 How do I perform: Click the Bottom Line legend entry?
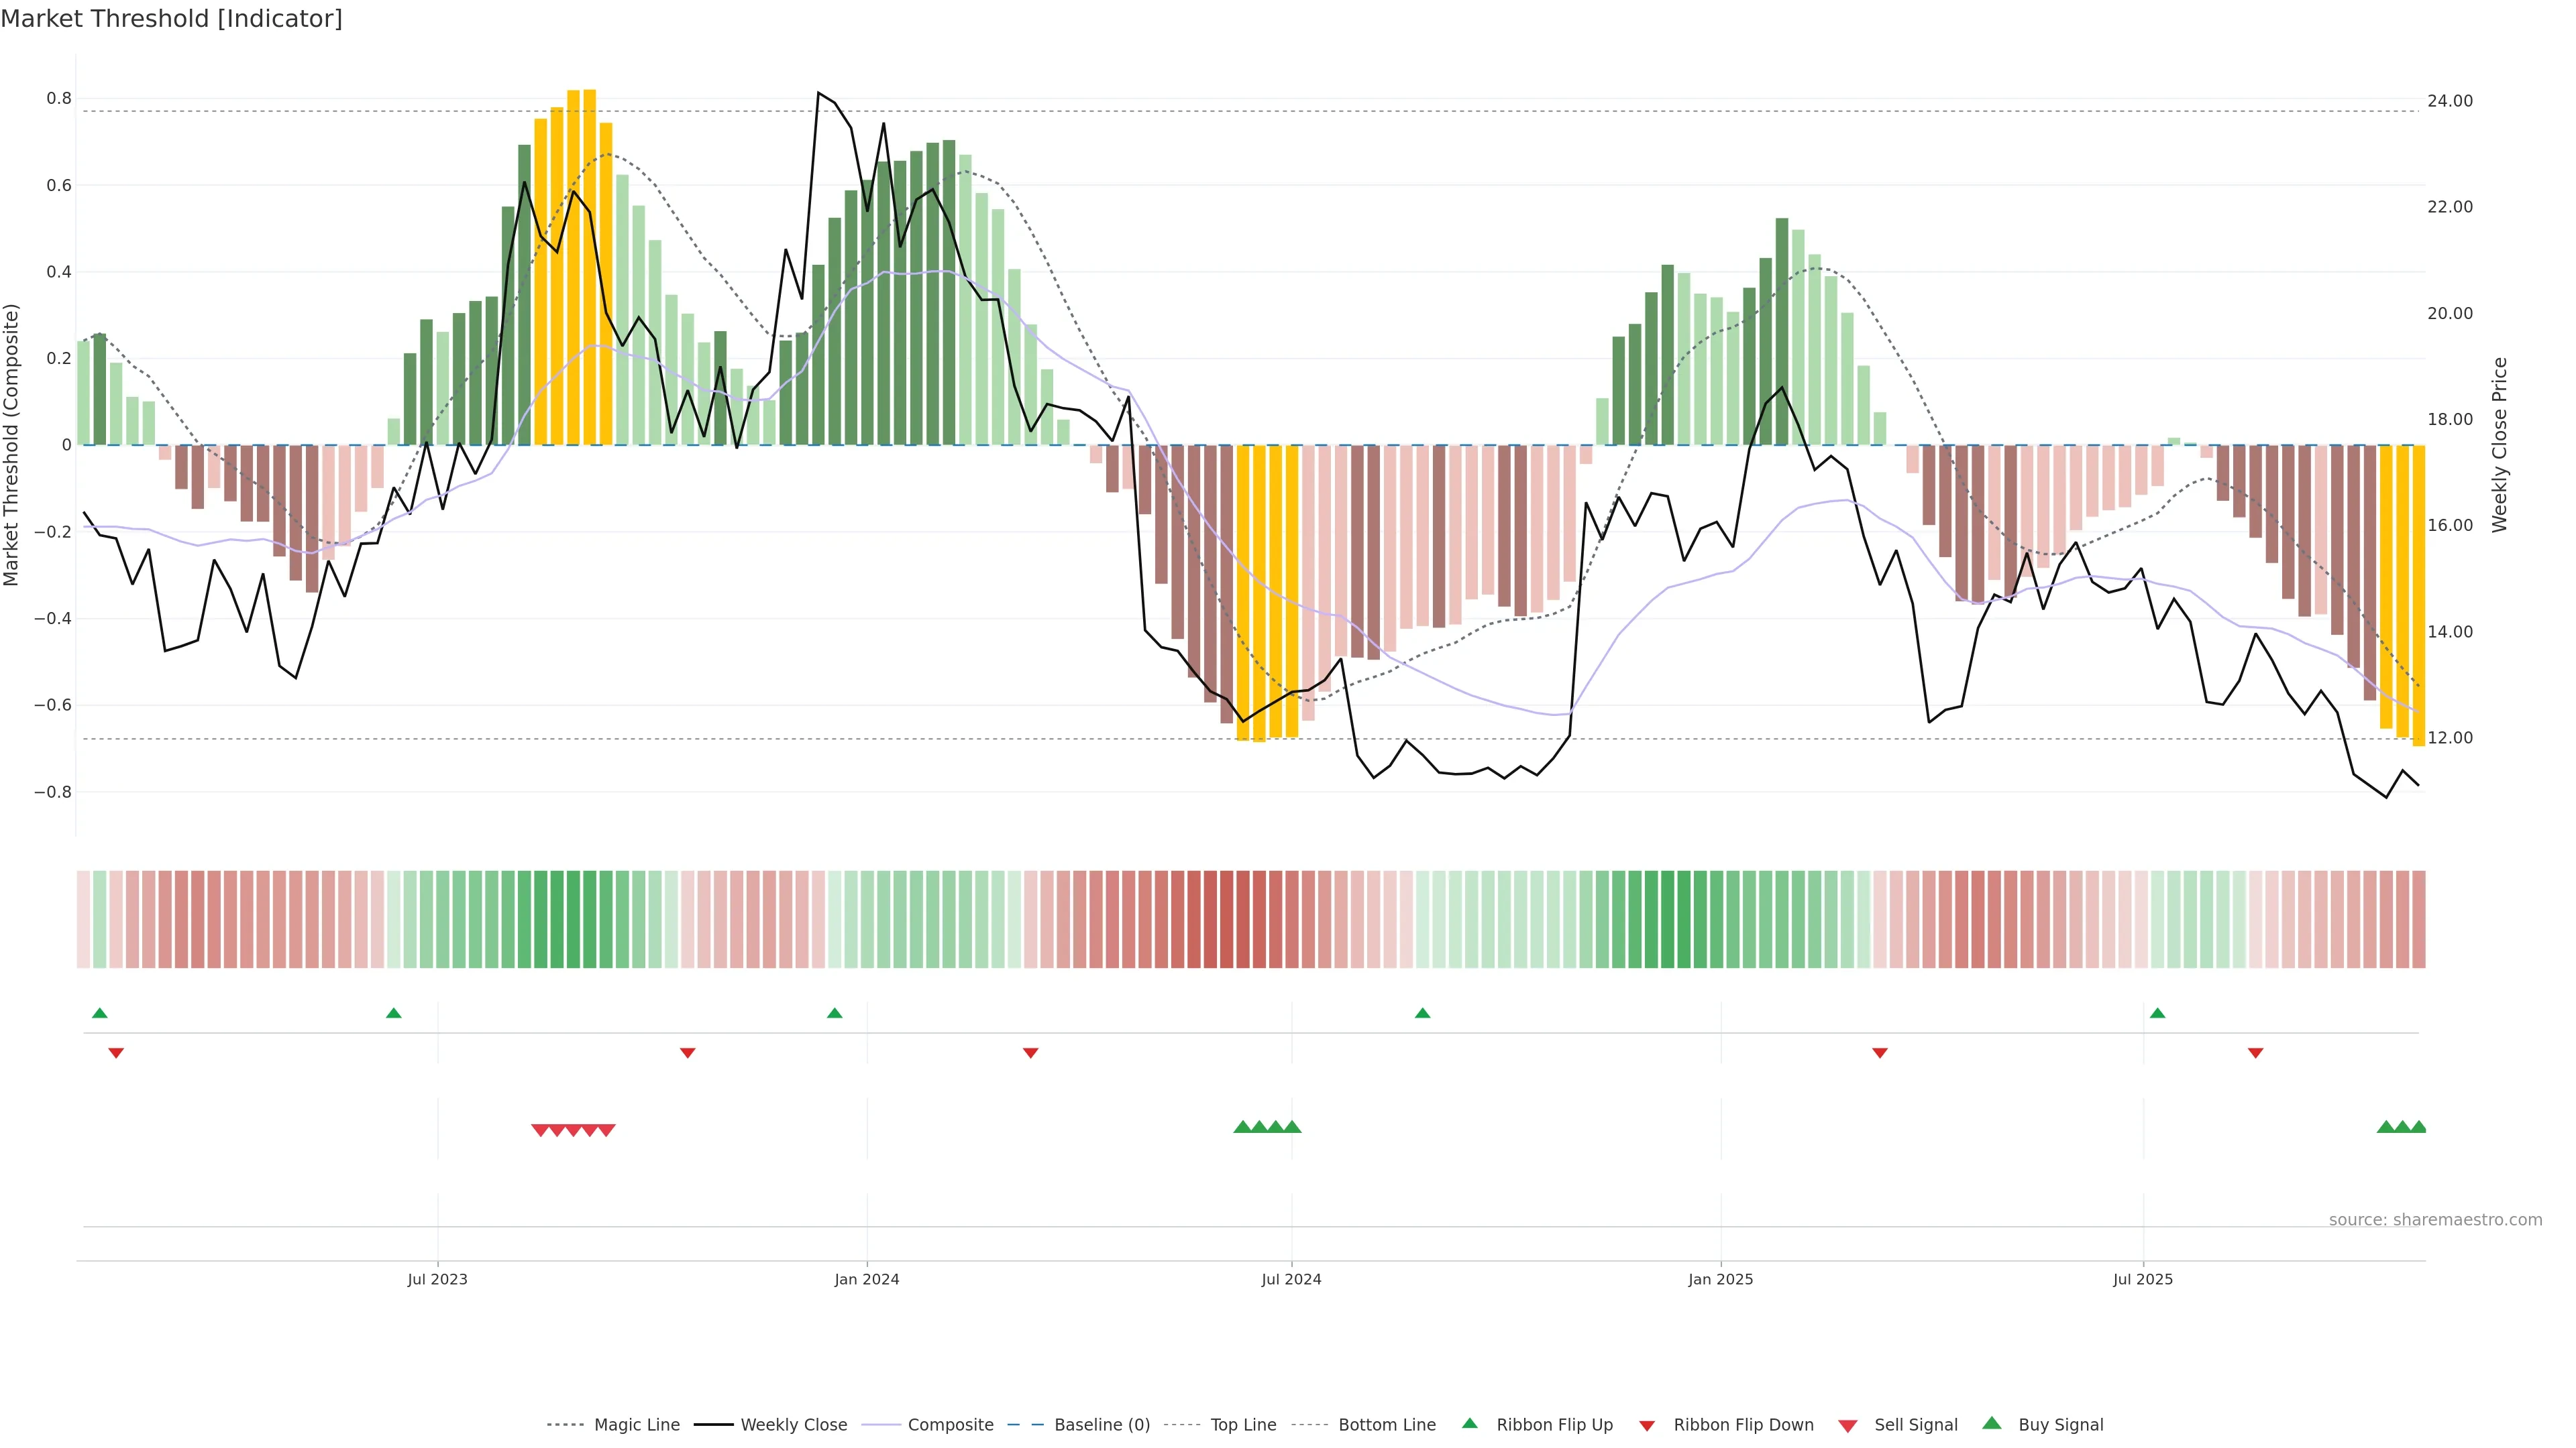(1386, 1425)
